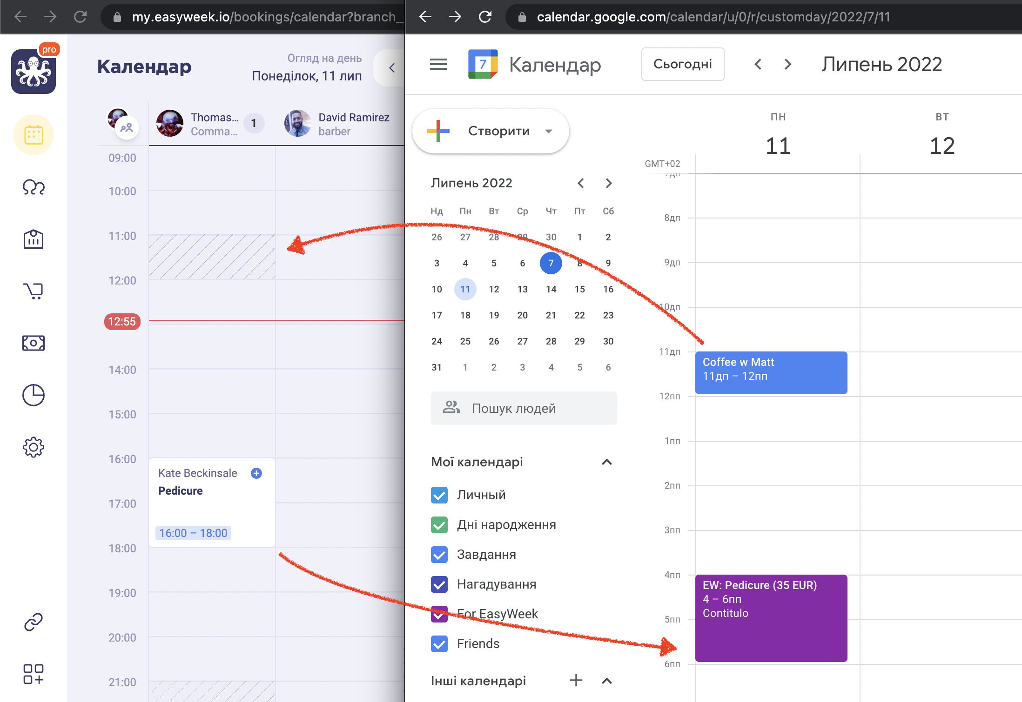Image resolution: width=1022 pixels, height=702 pixels.
Task: Open the add widgets grid icon
Action: pos(34,674)
